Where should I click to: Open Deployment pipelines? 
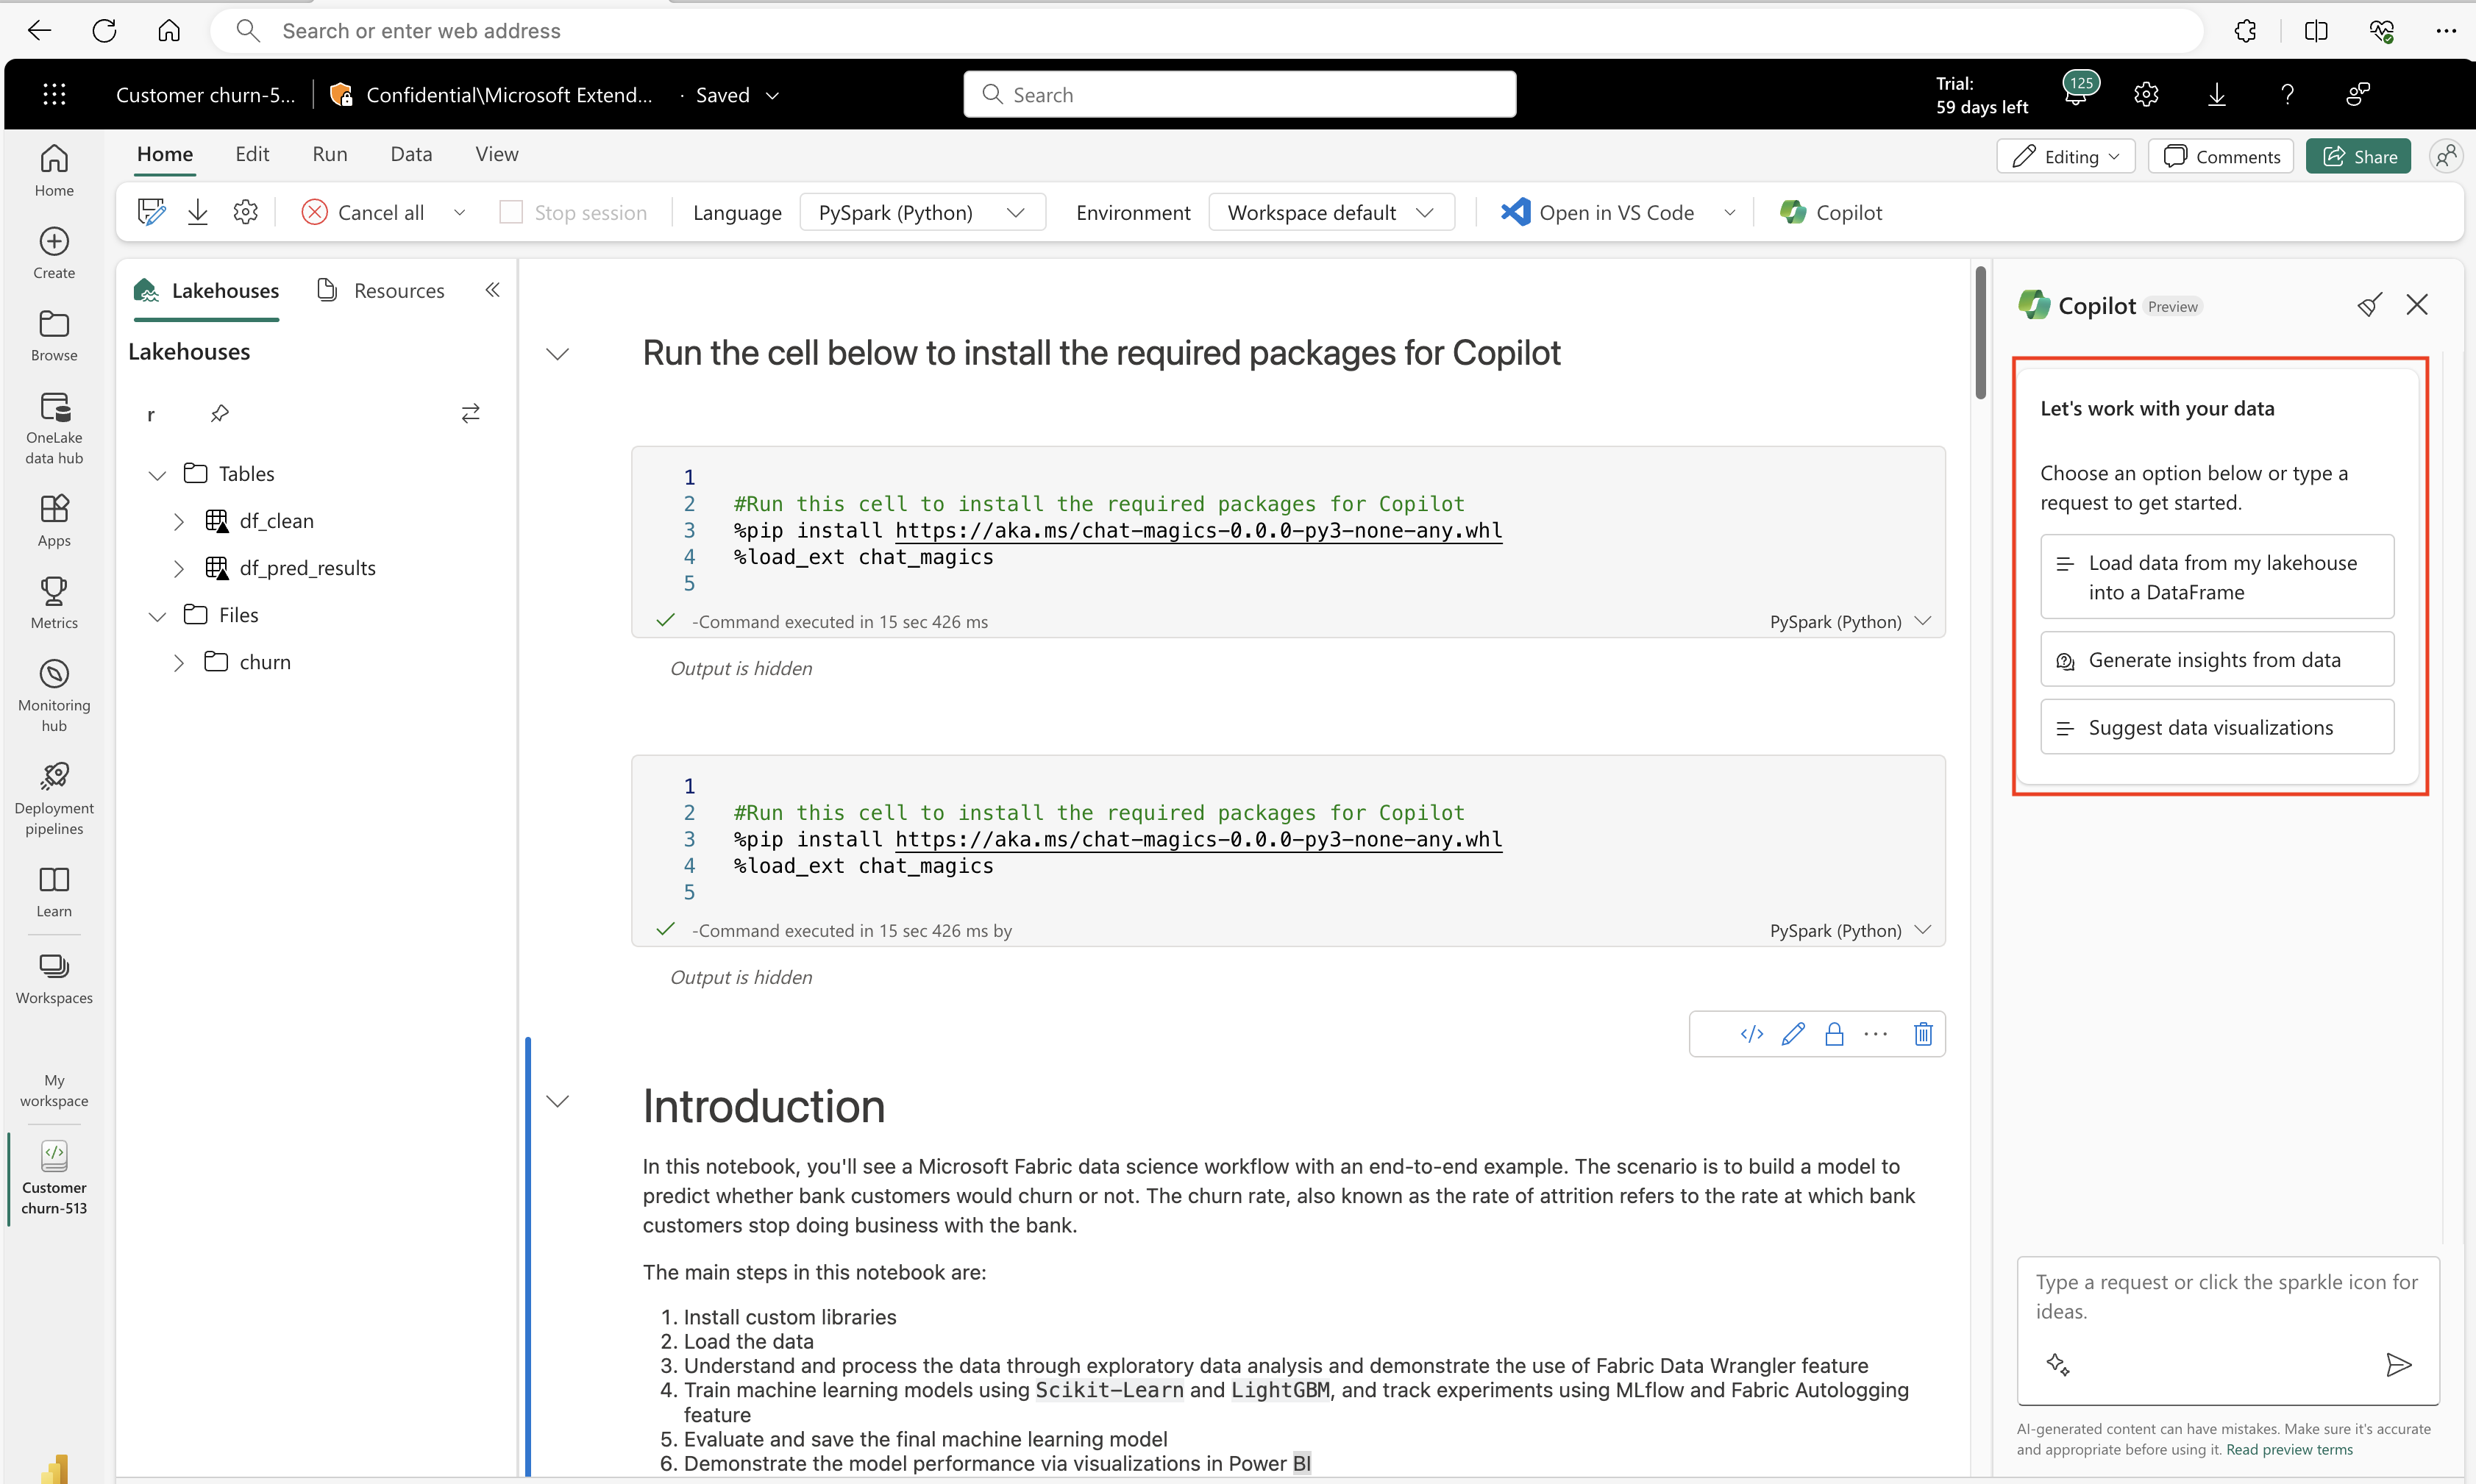(54, 799)
